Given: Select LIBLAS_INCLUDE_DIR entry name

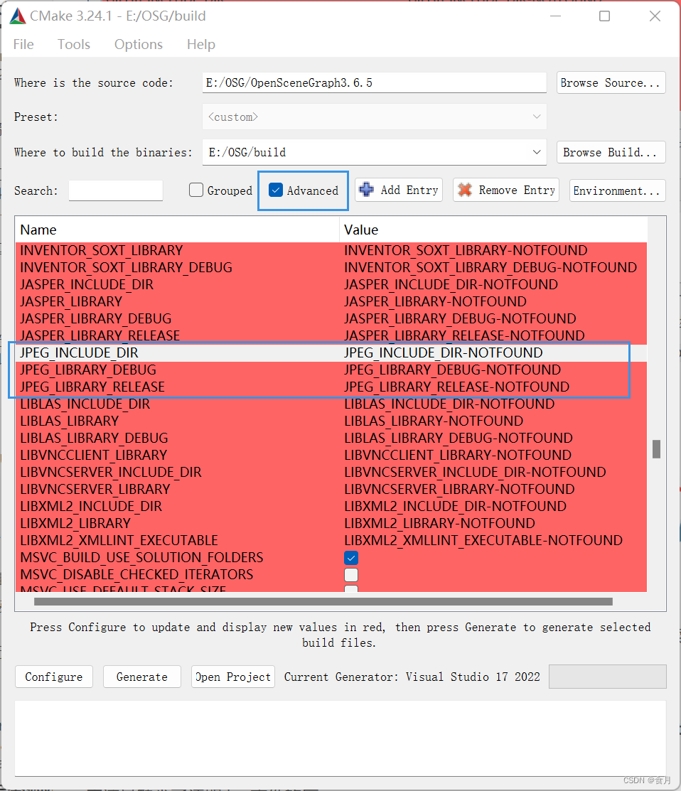Looking at the screenshot, I should [x=85, y=404].
